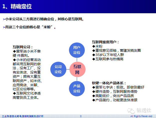
Task: Select the 产品定位 circle
Action: coord(77,89)
